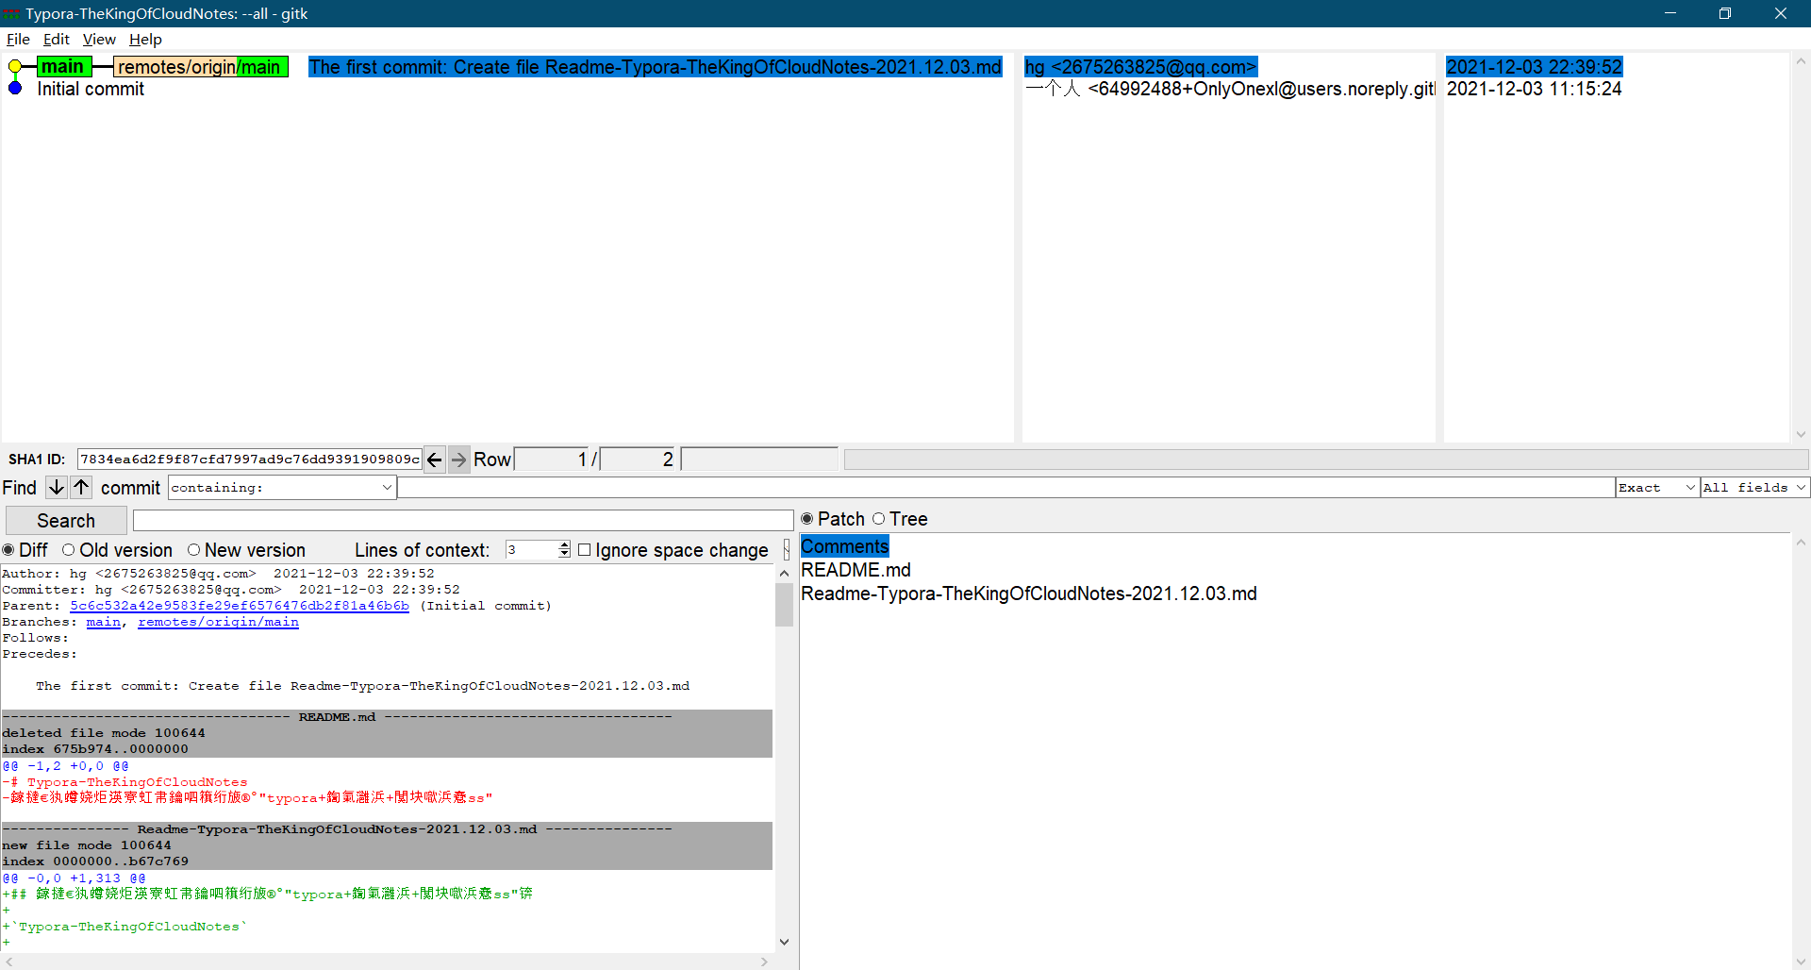Click the Find text input field
This screenshot has width=1811, height=970.
(x=1005, y=488)
